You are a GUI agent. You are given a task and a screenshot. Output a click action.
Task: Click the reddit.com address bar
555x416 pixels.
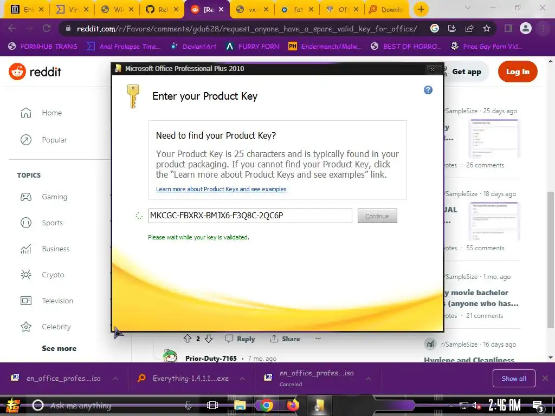[x=247, y=29]
